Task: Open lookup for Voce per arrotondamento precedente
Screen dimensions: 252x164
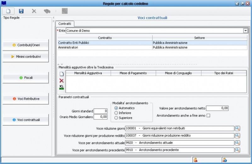Action: coord(238,150)
